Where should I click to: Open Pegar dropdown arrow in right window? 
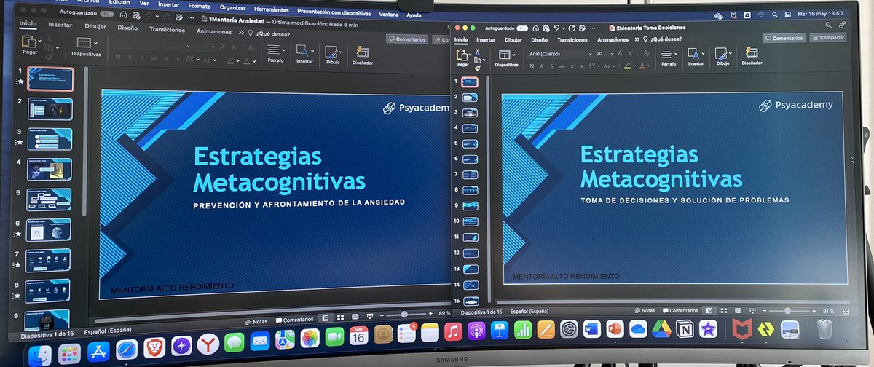(x=470, y=55)
